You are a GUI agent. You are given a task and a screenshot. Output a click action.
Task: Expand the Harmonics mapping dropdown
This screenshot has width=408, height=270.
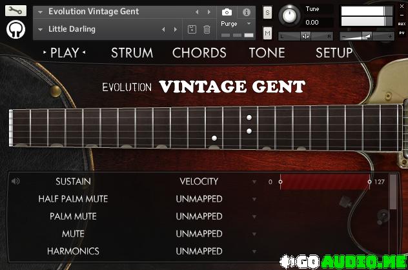[x=254, y=251]
